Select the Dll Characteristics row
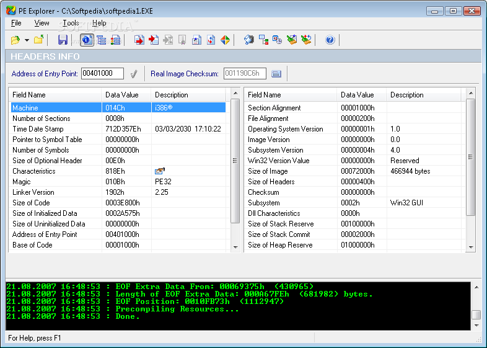The width and height of the screenshot is (487, 348). pyautogui.click(x=354, y=213)
